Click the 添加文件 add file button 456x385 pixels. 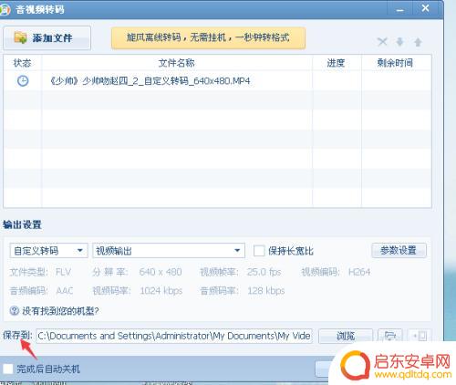(x=47, y=38)
